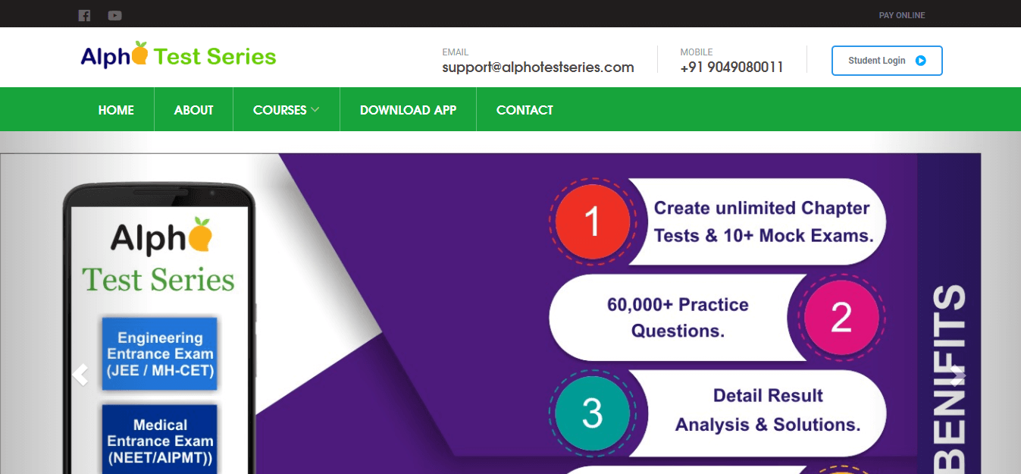This screenshot has width=1021, height=474.
Task: Click the mobile number +91 9049080011
Action: click(x=731, y=67)
